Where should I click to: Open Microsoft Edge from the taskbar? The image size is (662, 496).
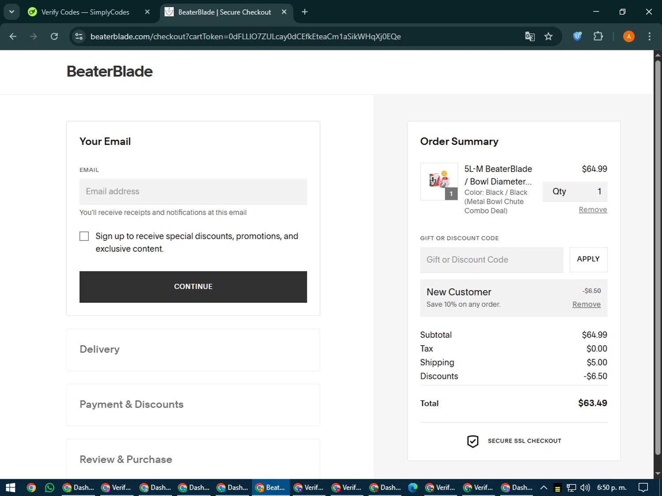(413, 488)
